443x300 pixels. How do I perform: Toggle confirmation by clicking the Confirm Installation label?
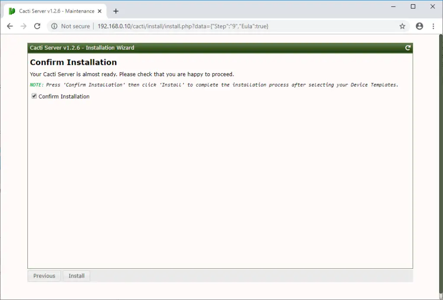click(x=64, y=96)
